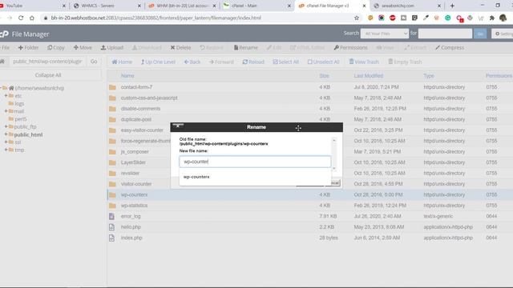Viewport: 513px width, 288px height.
Task: Reload the file listing
Action: [253, 62]
